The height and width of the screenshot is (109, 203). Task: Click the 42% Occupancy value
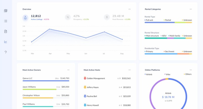77,16
